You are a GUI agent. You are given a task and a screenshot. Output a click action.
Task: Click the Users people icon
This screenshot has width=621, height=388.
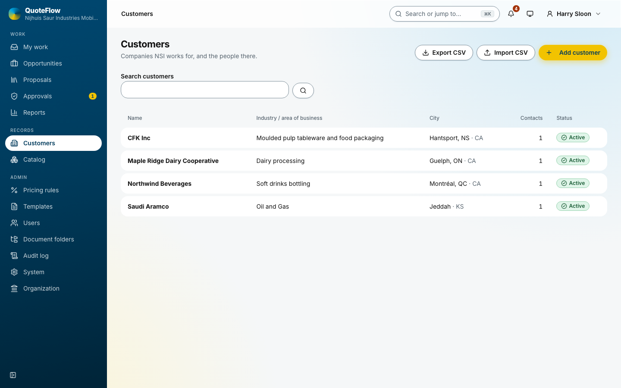[14, 223]
